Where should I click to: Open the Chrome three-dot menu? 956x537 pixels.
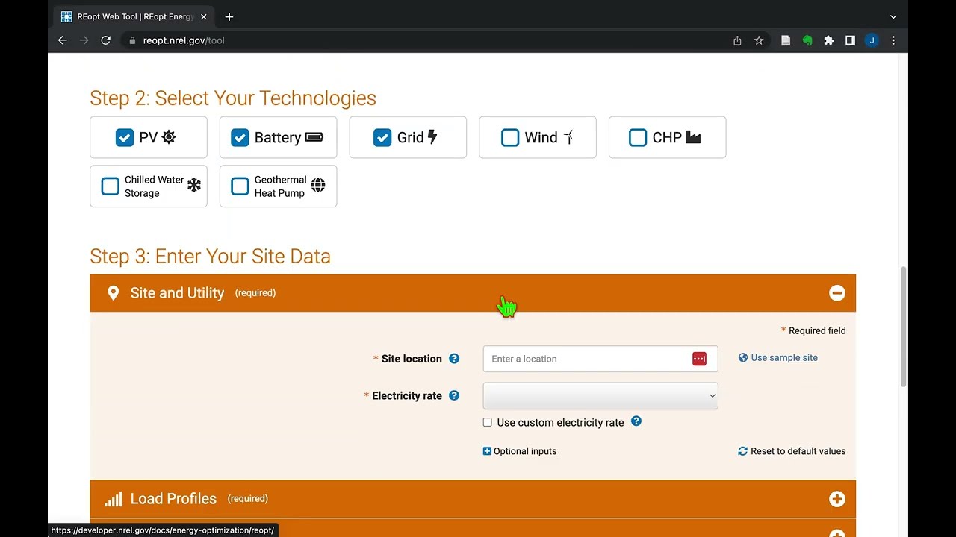click(x=893, y=40)
